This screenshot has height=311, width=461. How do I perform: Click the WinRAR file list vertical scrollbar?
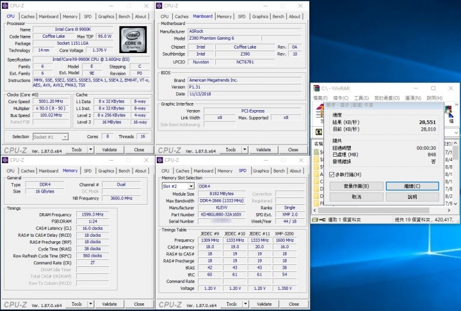pyautogui.click(x=455, y=173)
